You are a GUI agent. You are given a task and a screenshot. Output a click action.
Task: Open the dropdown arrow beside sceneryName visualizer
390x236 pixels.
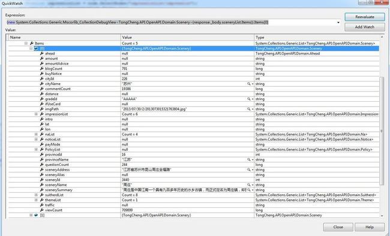tap(253, 185)
